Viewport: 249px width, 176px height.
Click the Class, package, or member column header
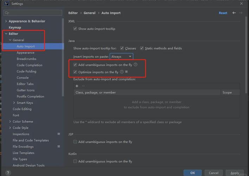point(147,92)
